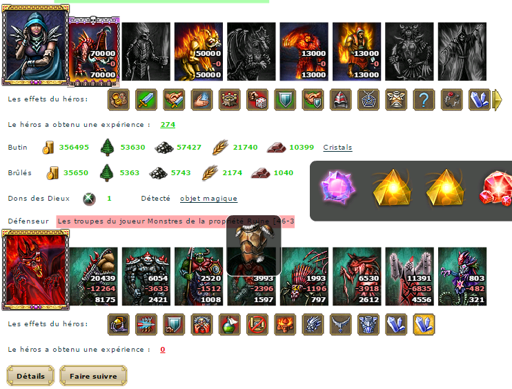Image resolution: width=512 pixels, height=389 pixels.
Task: Click the Faire suivre button
Action: (93, 376)
